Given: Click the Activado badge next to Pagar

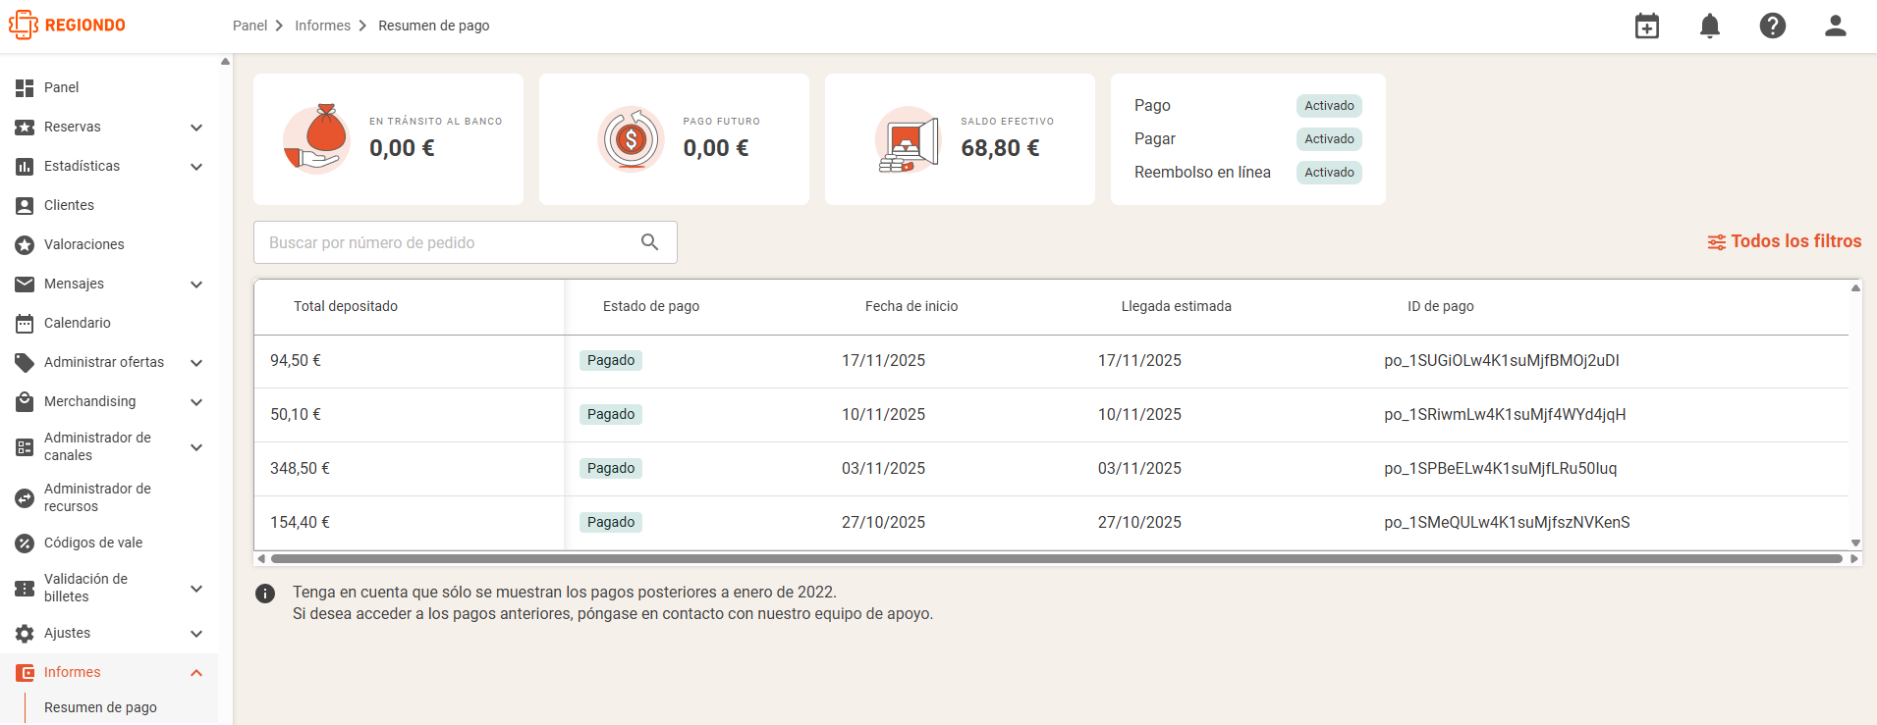Looking at the screenshot, I should (x=1329, y=139).
